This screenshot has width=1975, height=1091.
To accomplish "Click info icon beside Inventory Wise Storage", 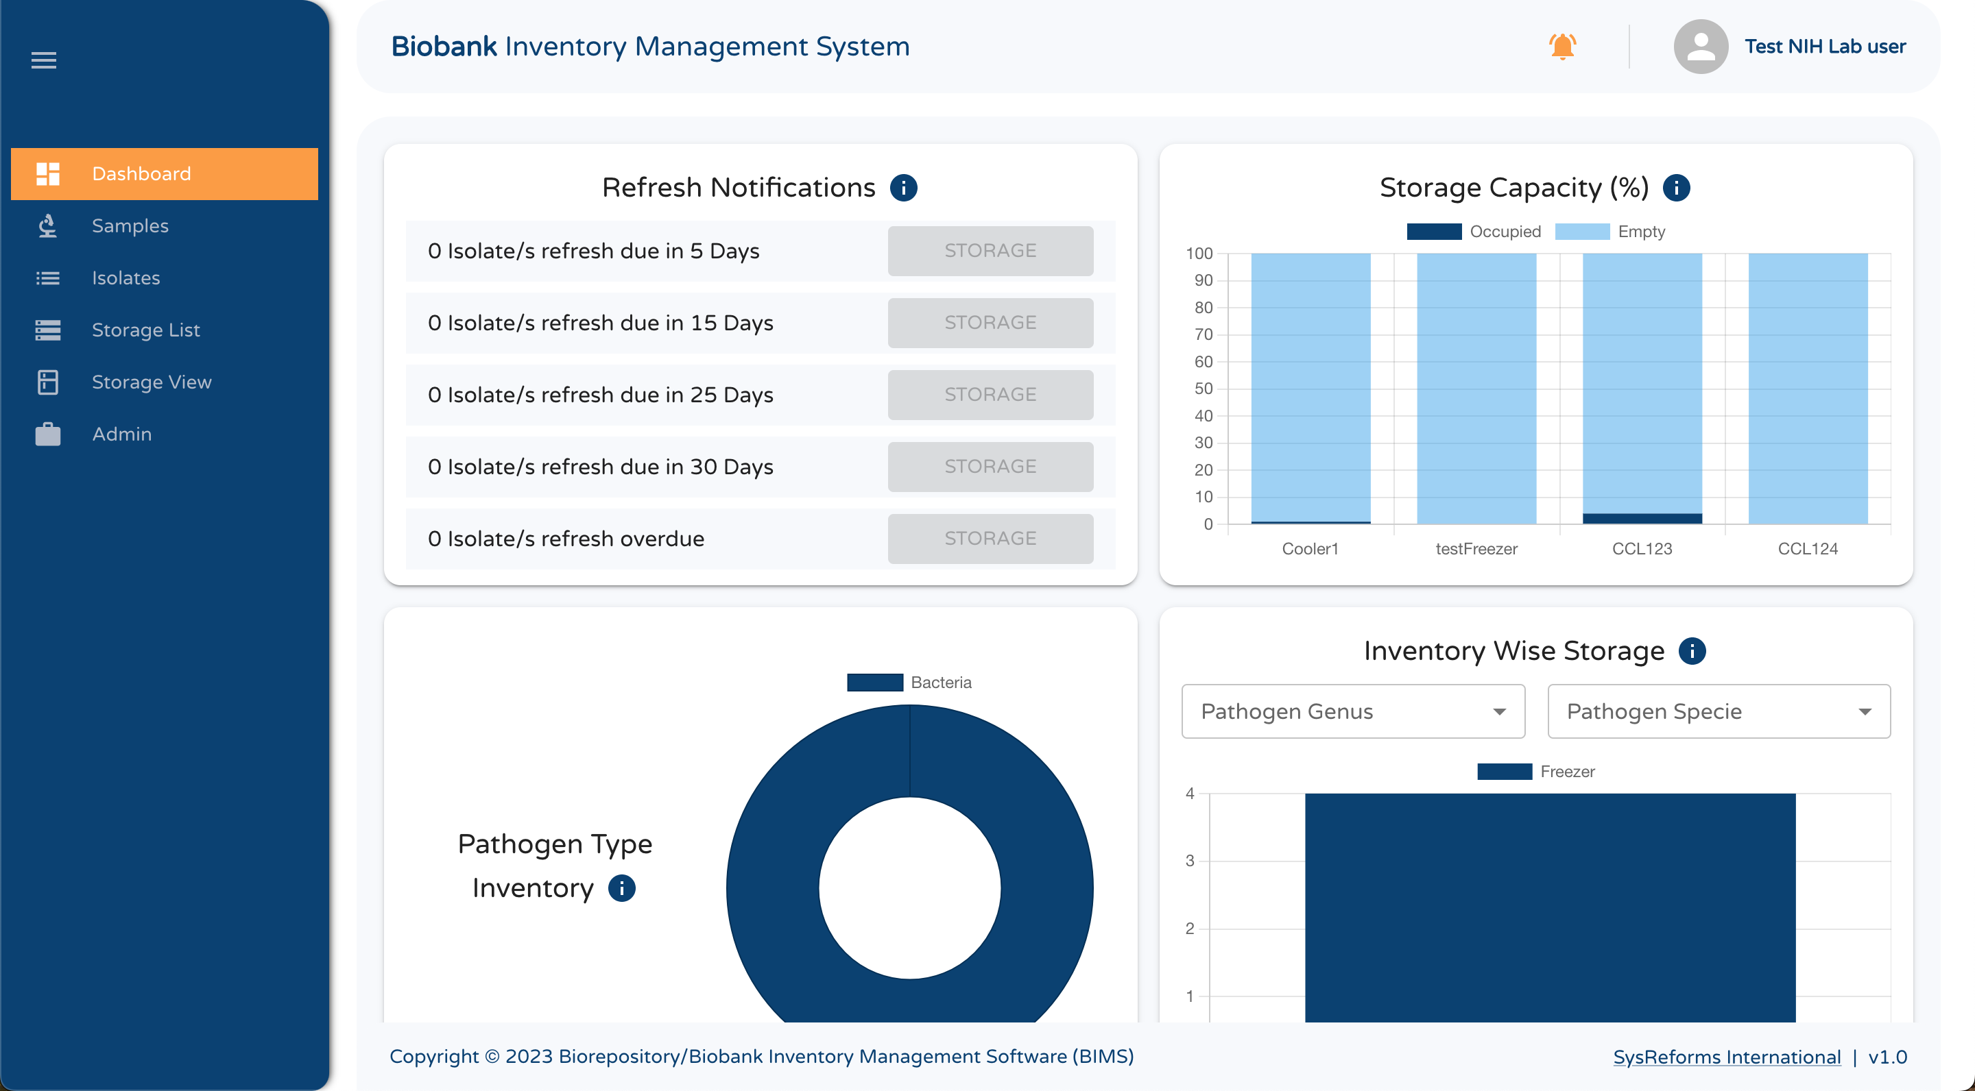I will (1691, 651).
